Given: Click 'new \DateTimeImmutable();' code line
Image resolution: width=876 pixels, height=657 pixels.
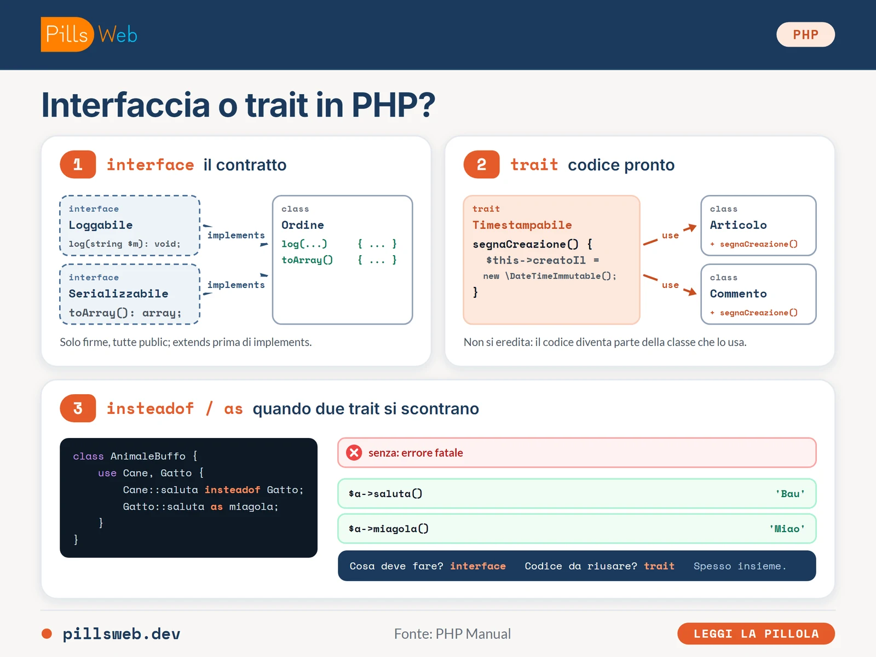Looking at the screenshot, I should [550, 276].
